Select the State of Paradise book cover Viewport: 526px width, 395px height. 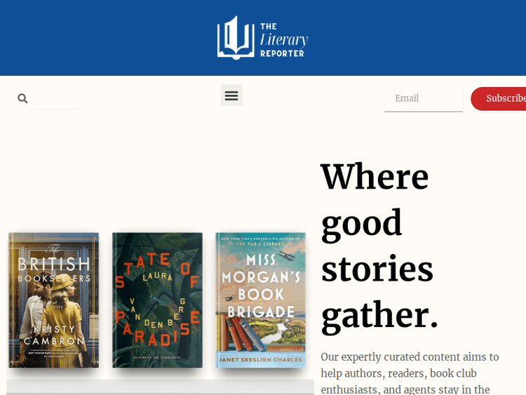[157, 300]
